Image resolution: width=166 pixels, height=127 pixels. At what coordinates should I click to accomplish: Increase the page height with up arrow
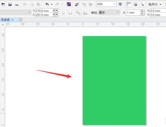[56, 15]
